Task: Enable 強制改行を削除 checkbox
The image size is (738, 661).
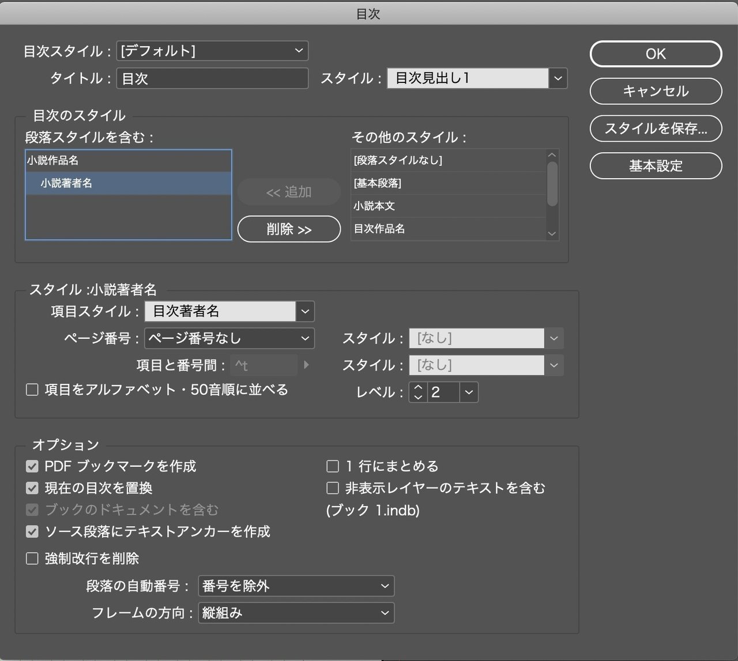Action: [x=32, y=559]
